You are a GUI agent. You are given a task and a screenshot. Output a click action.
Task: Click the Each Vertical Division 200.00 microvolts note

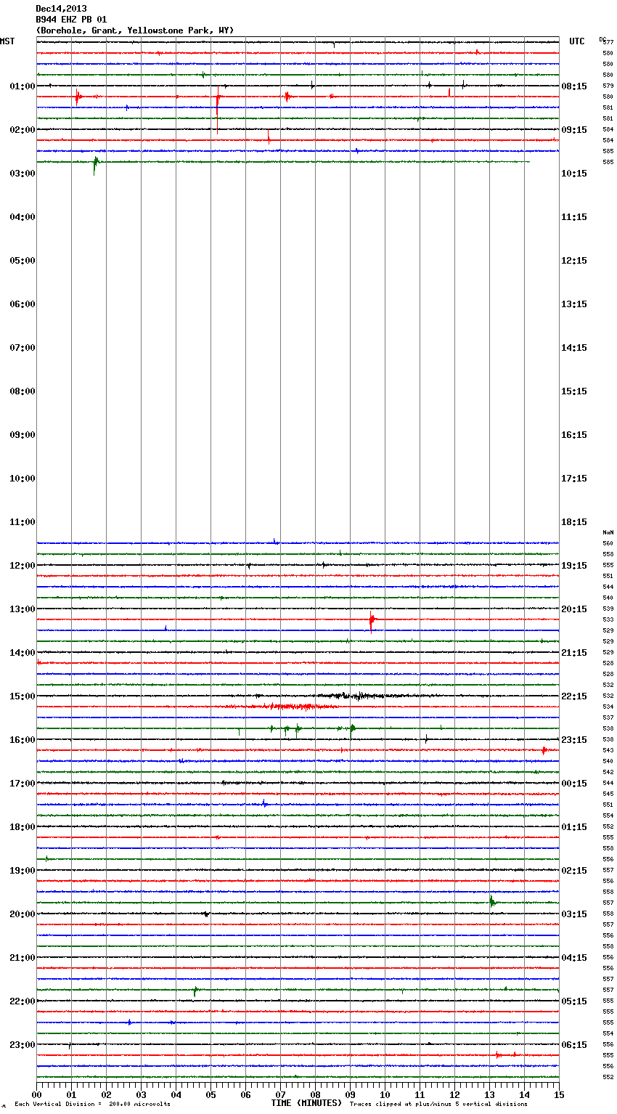pyautogui.click(x=92, y=1105)
